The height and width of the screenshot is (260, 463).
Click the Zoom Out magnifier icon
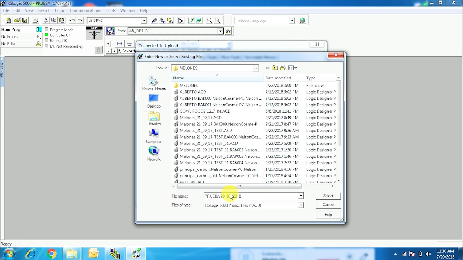point(217,21)
